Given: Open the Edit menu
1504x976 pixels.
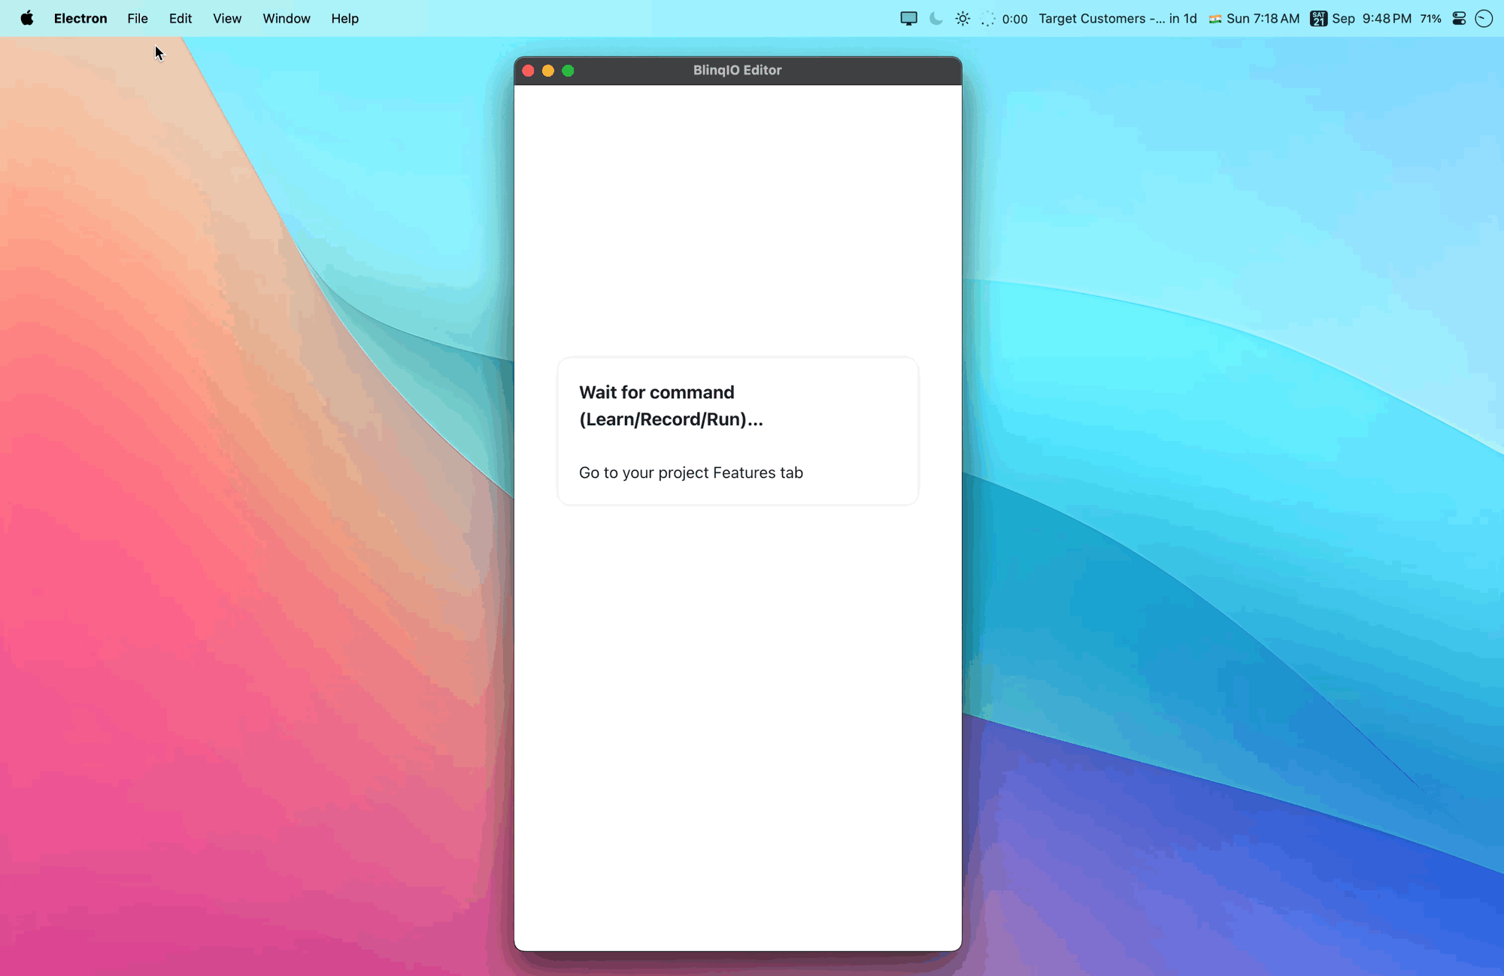Looking at the screenshot, I should point(180,19).
